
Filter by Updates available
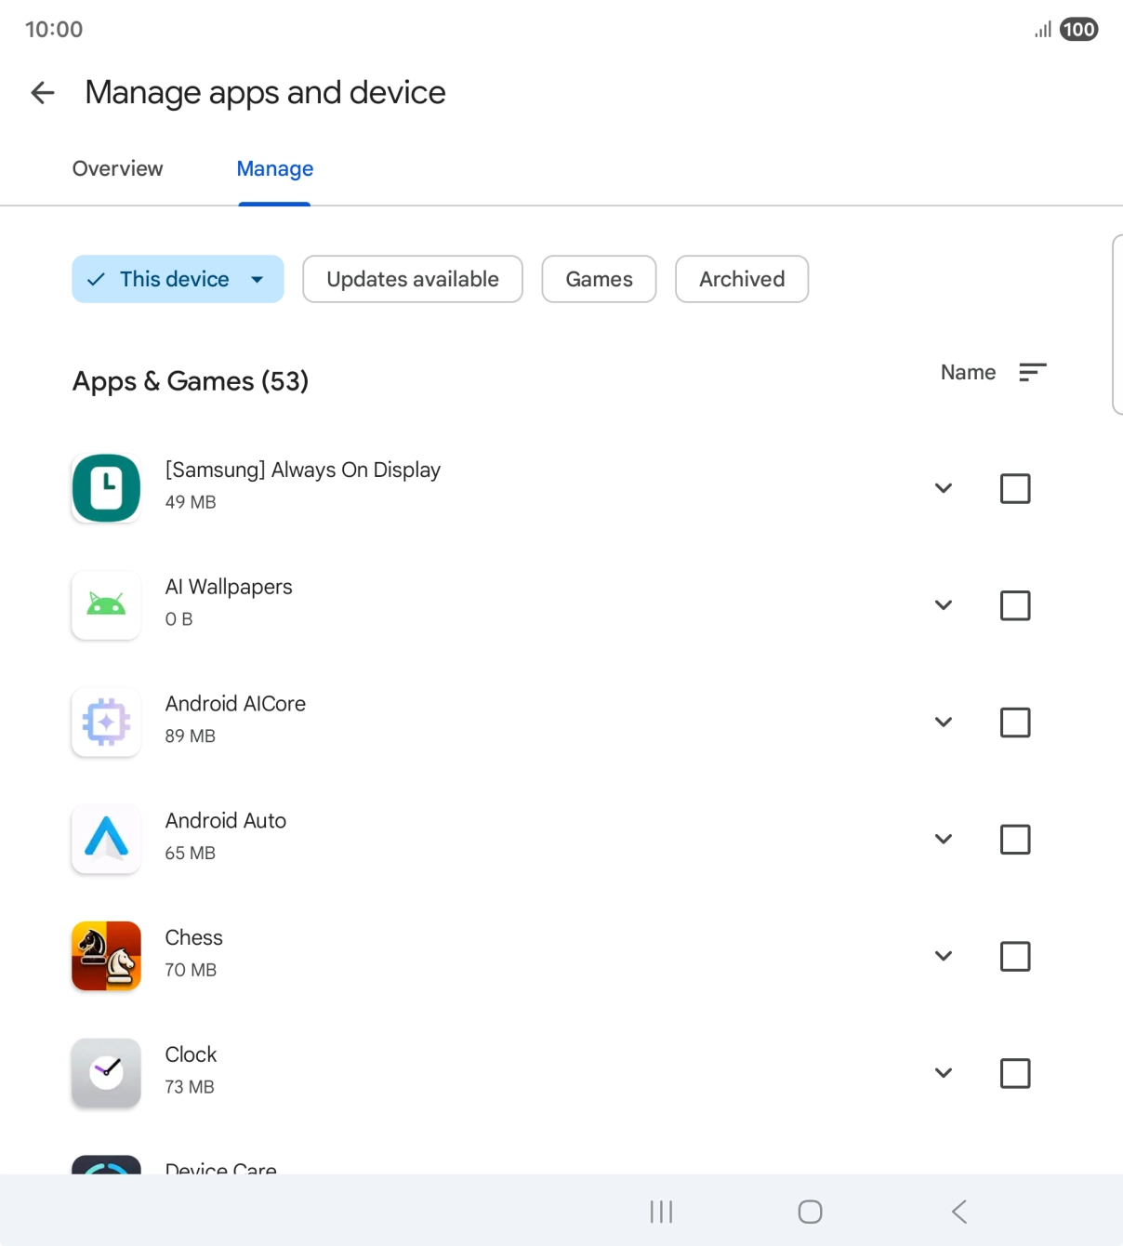pos(413,279)
